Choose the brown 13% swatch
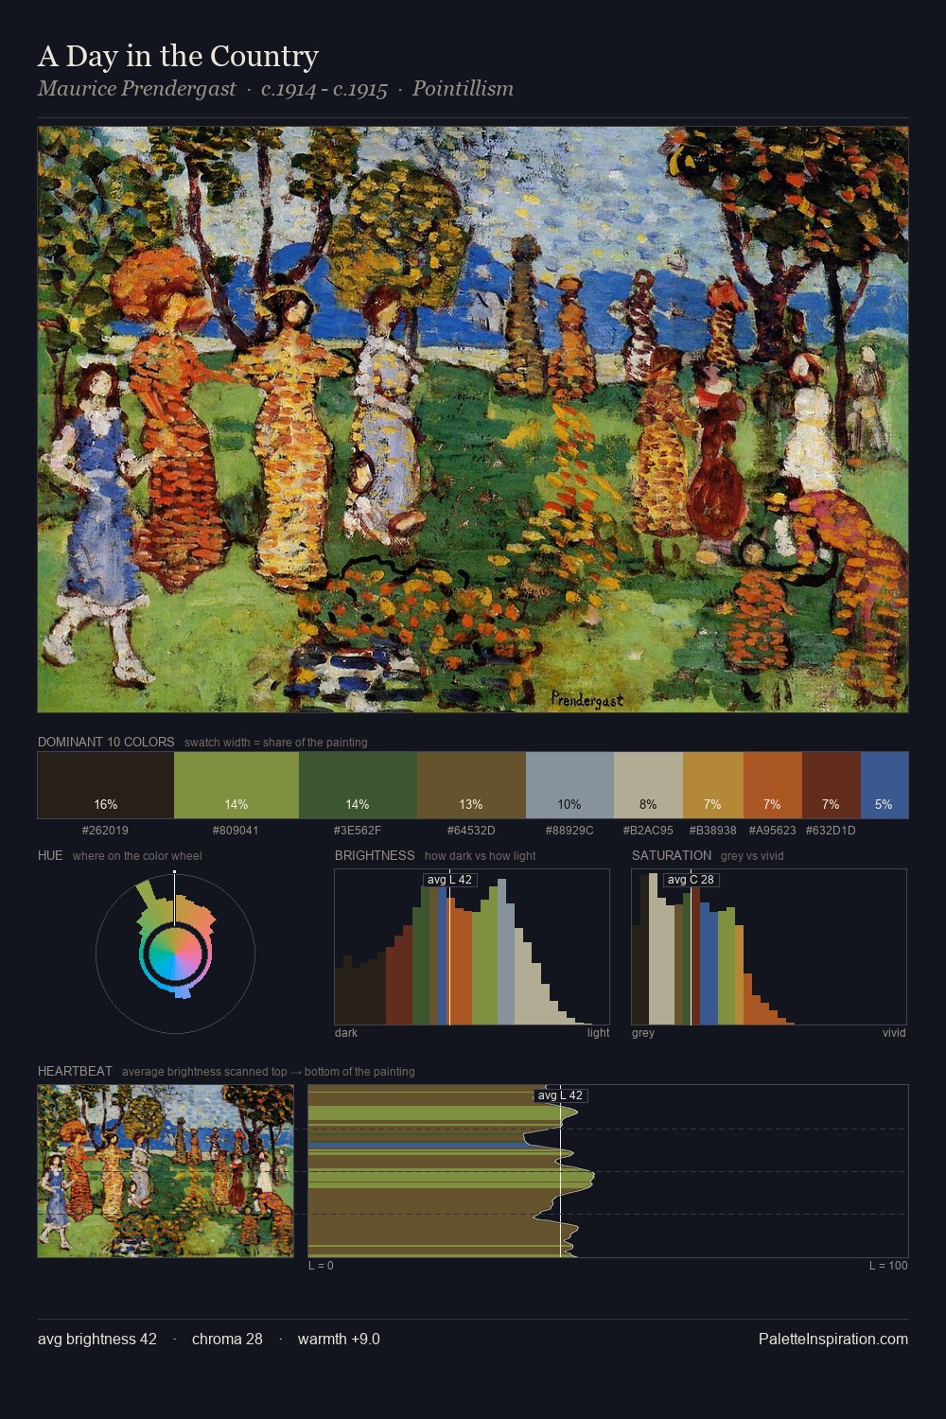This screenshot has height=1419, width=946. pos(471,785)
